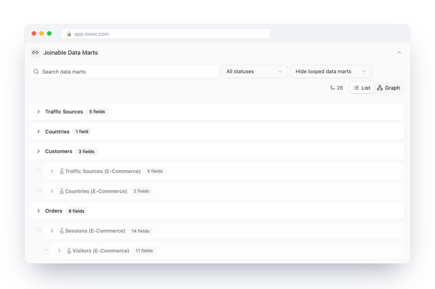
Task: Click the 5 fields badge on Traffic Sources
Action: (x=97, y=111)
